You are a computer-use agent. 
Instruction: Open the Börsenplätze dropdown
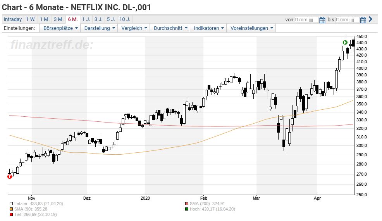tap(60, 28)
